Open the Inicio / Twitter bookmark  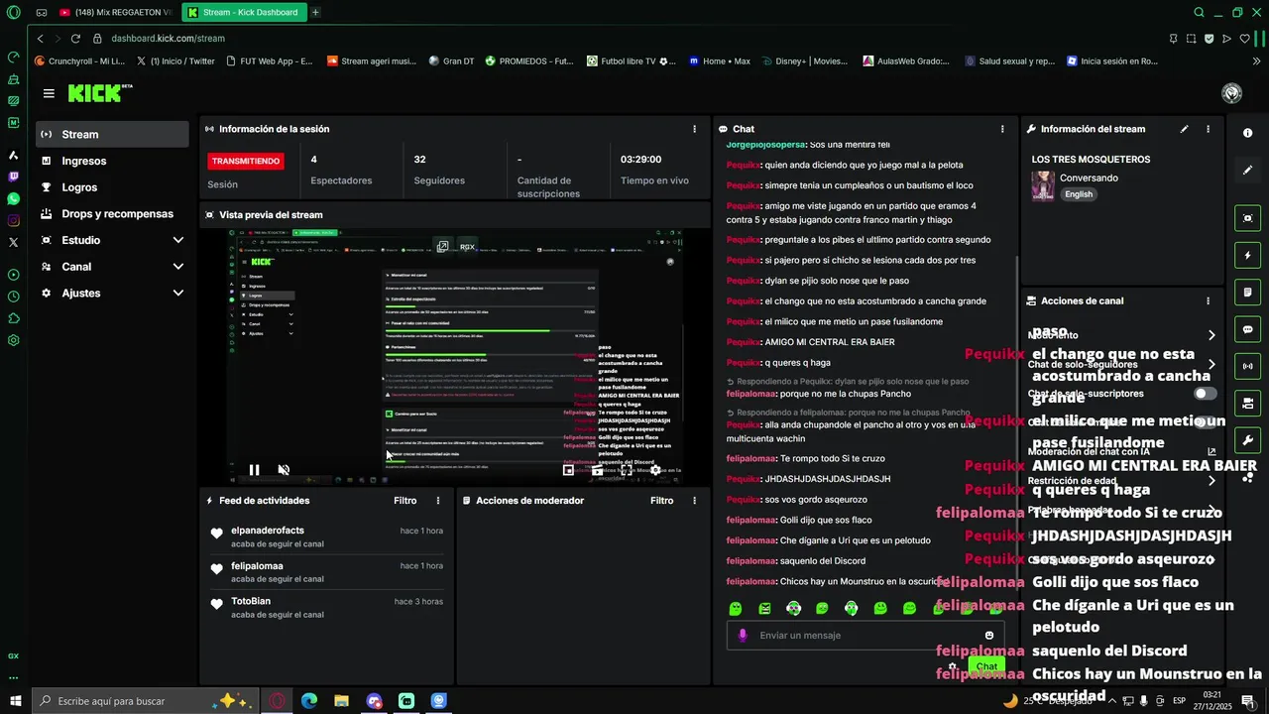pos(175,60)
